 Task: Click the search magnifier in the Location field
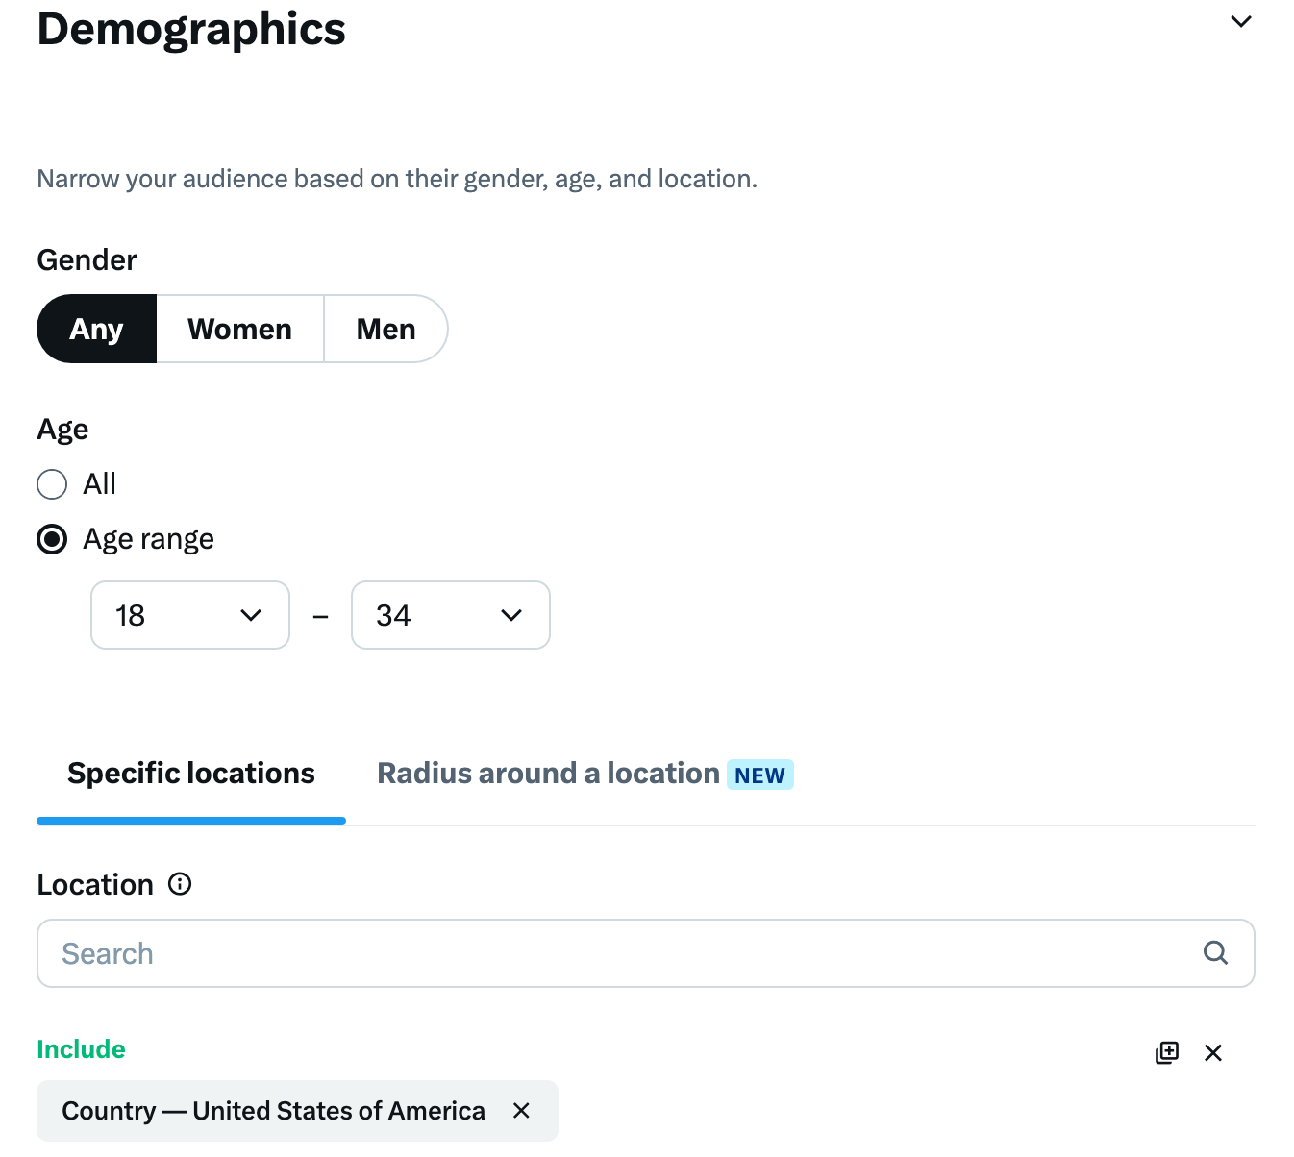click(x=1214, y=953)
